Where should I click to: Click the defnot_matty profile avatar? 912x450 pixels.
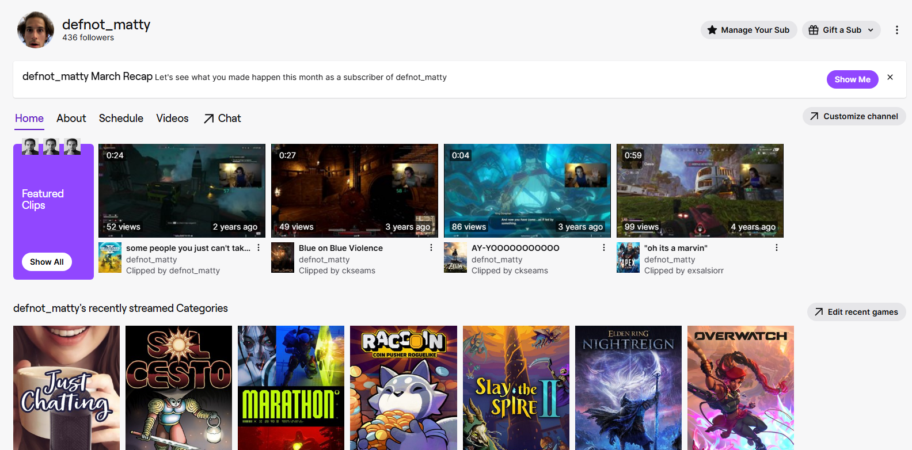(36, 30)
